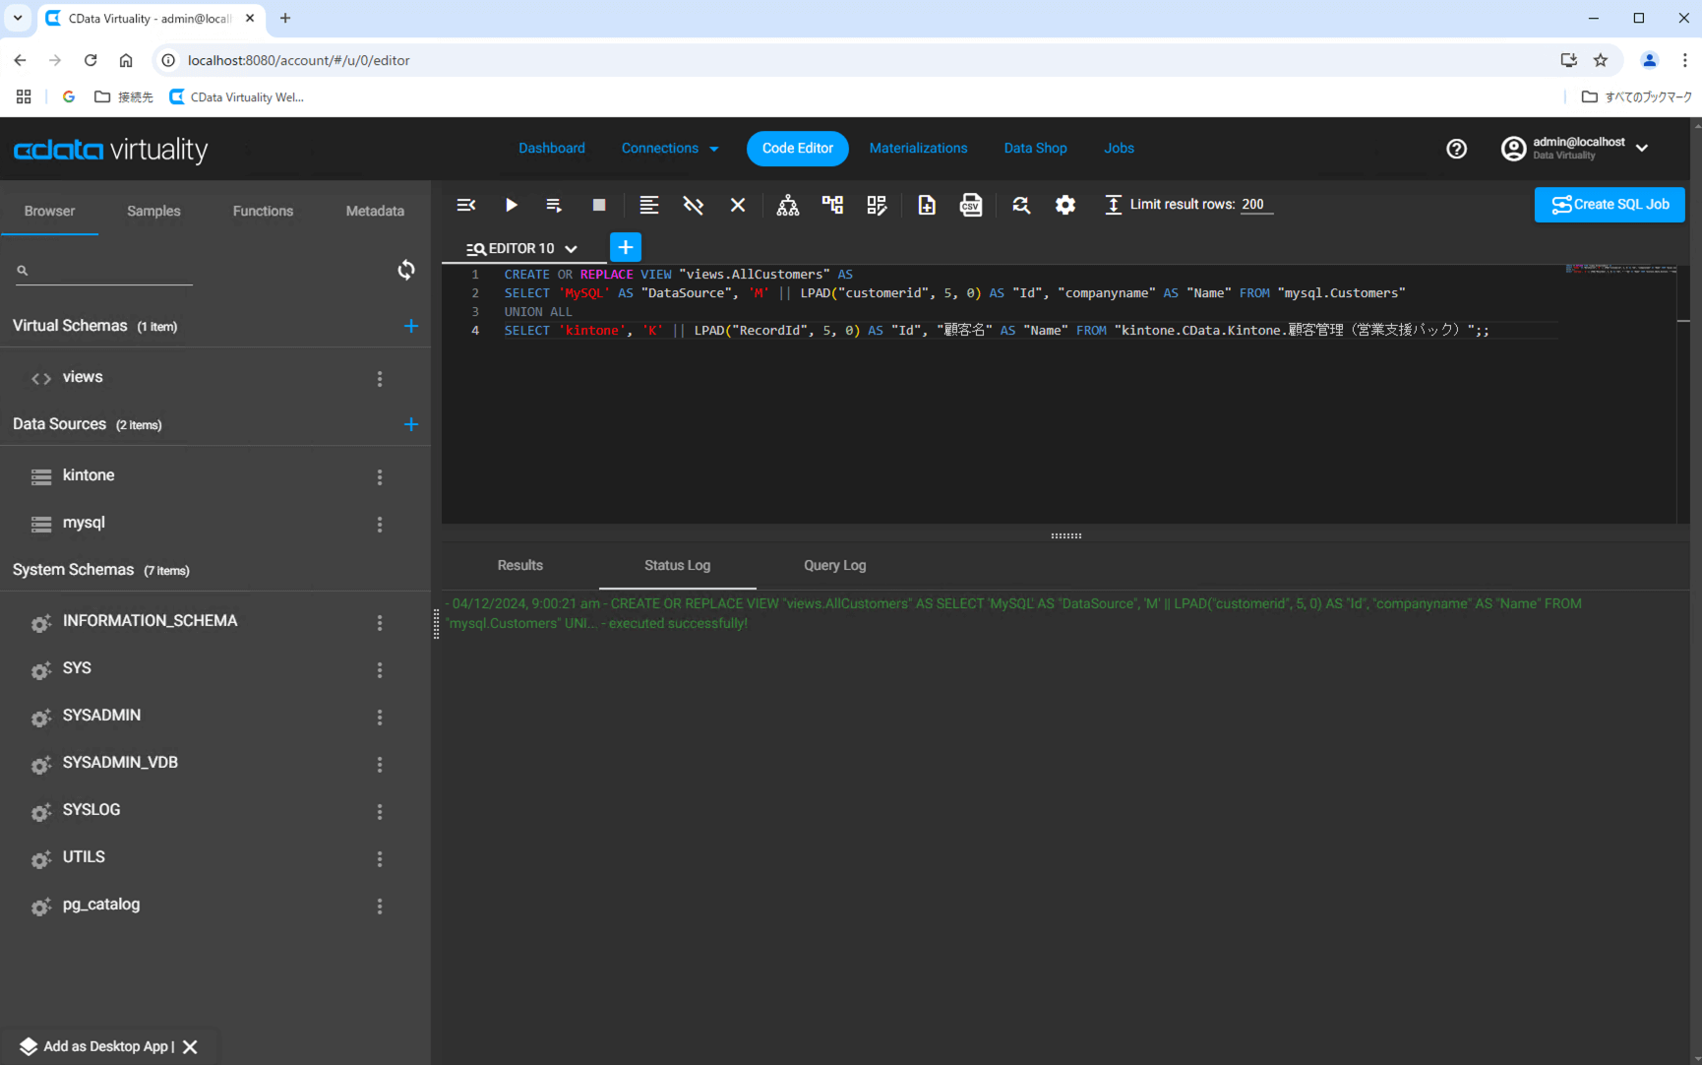
Task: Export results as CSV icon
Action: pyautogui.click(x=971, y=205)
